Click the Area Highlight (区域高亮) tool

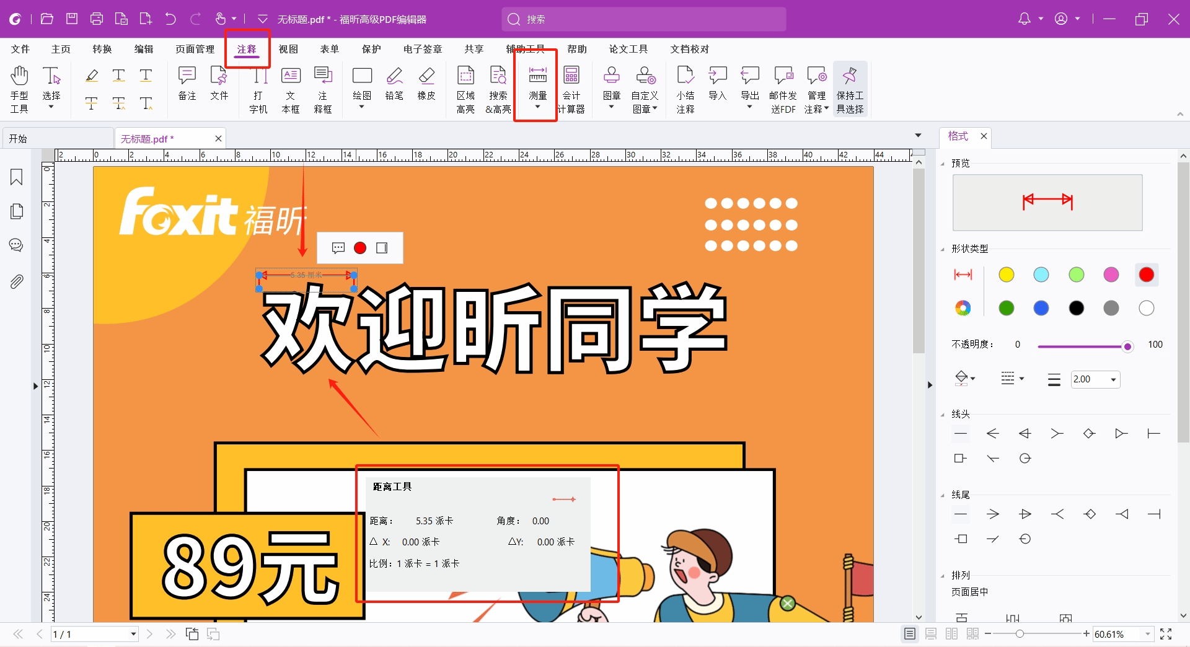coord(465,89)
